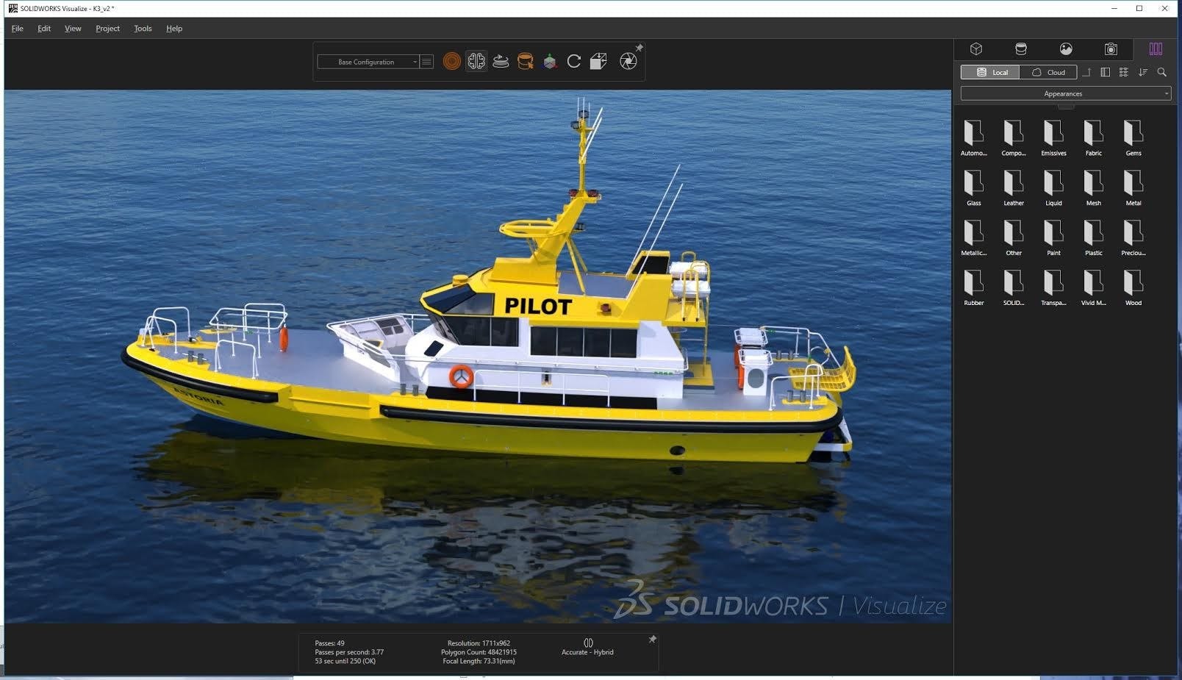Toggle the AI denoiser brain icon
This screenshot has width=1182, height=680.
tap(476, 62)
